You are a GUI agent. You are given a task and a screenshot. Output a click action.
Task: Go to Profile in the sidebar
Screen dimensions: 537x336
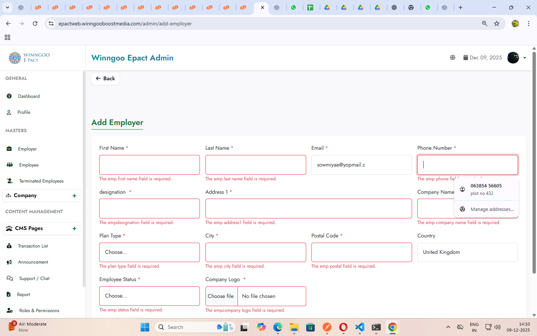tap(23, 112)
